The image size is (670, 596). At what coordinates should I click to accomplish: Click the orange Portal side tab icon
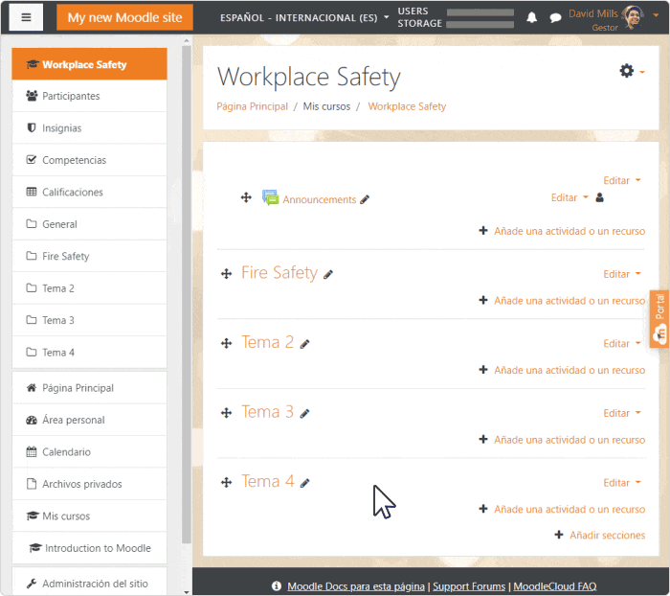tap(659, 321)
